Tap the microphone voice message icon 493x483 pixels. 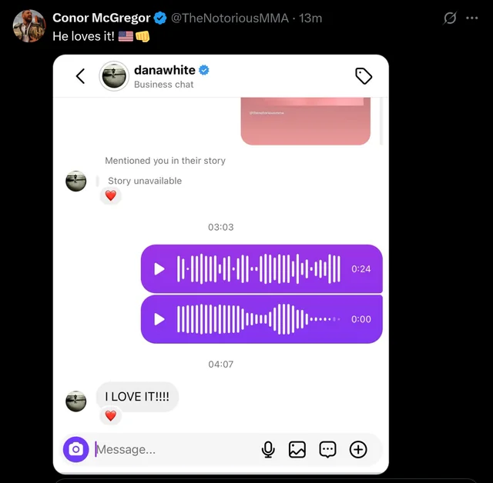coord(268,449)
